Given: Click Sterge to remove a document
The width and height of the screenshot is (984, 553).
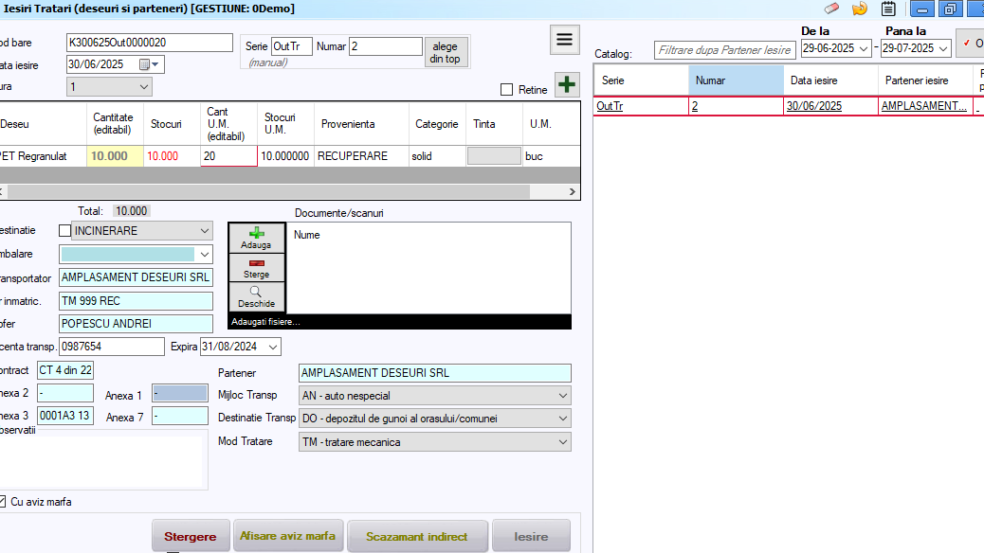Looking at the screenshot, I should (256, 268).
